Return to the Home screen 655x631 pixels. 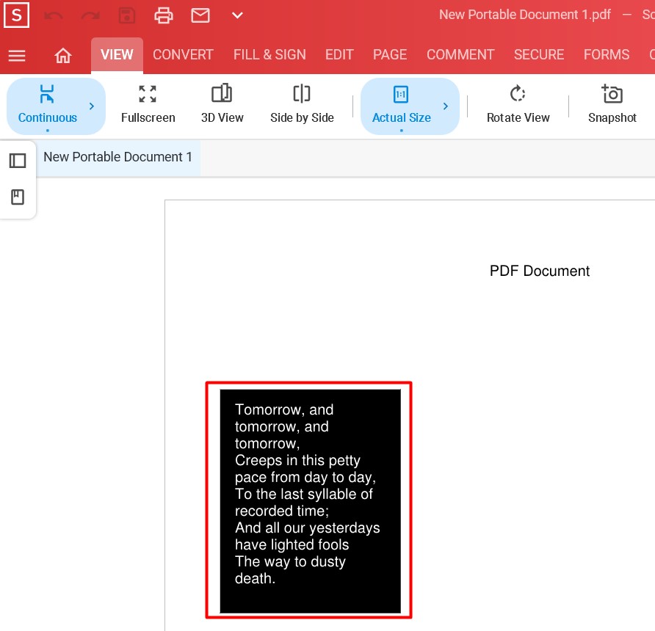(x=62, y=54)
